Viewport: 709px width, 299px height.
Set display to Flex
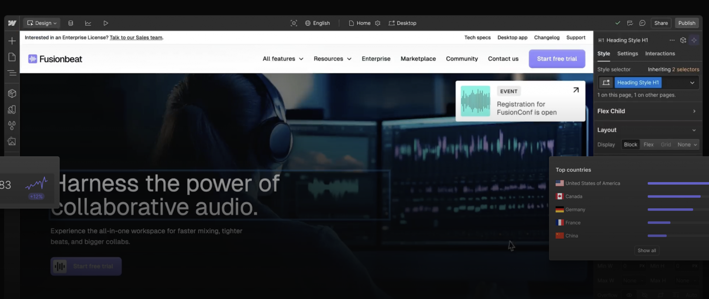click(648, 145)
